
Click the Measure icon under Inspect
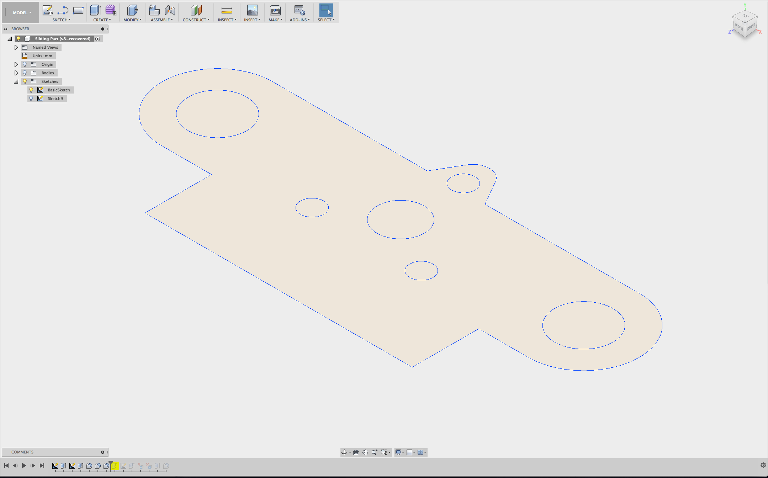227,11
